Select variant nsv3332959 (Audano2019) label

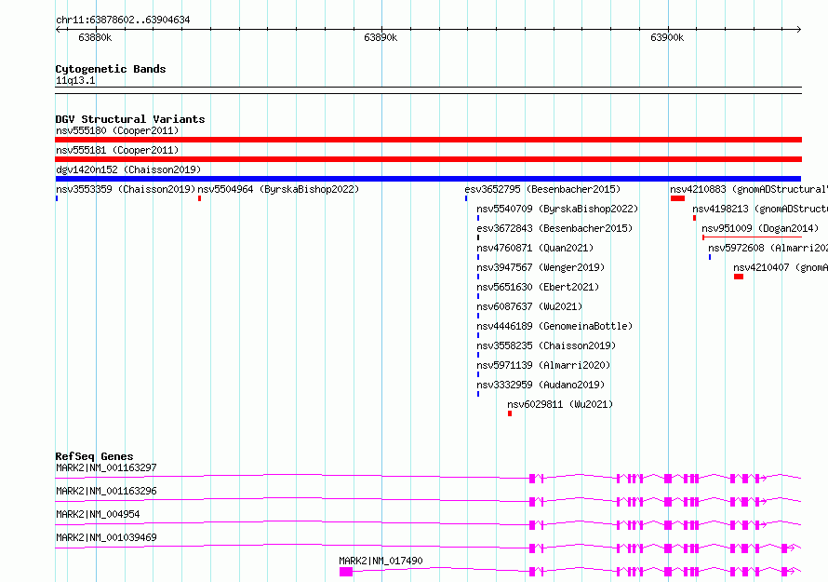point(541,385)
